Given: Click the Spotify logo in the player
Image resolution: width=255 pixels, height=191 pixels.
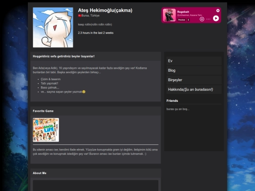Looking at the screenshot, I should (218, 10).
